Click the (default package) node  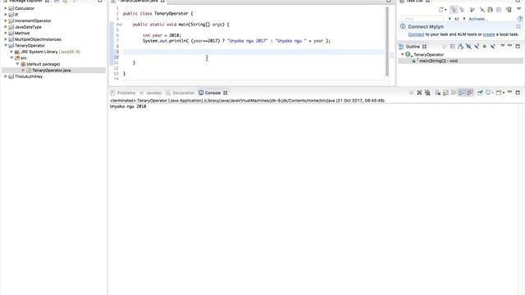tap(43, 64)
